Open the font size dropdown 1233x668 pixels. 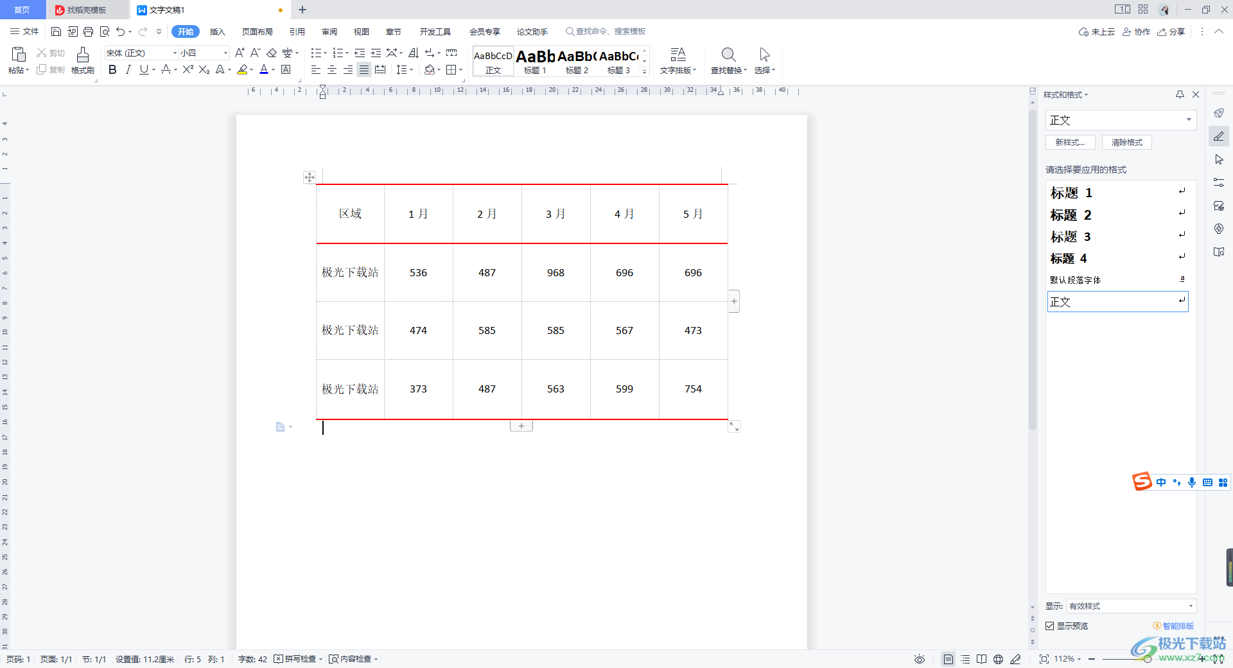tap(225, 53)
